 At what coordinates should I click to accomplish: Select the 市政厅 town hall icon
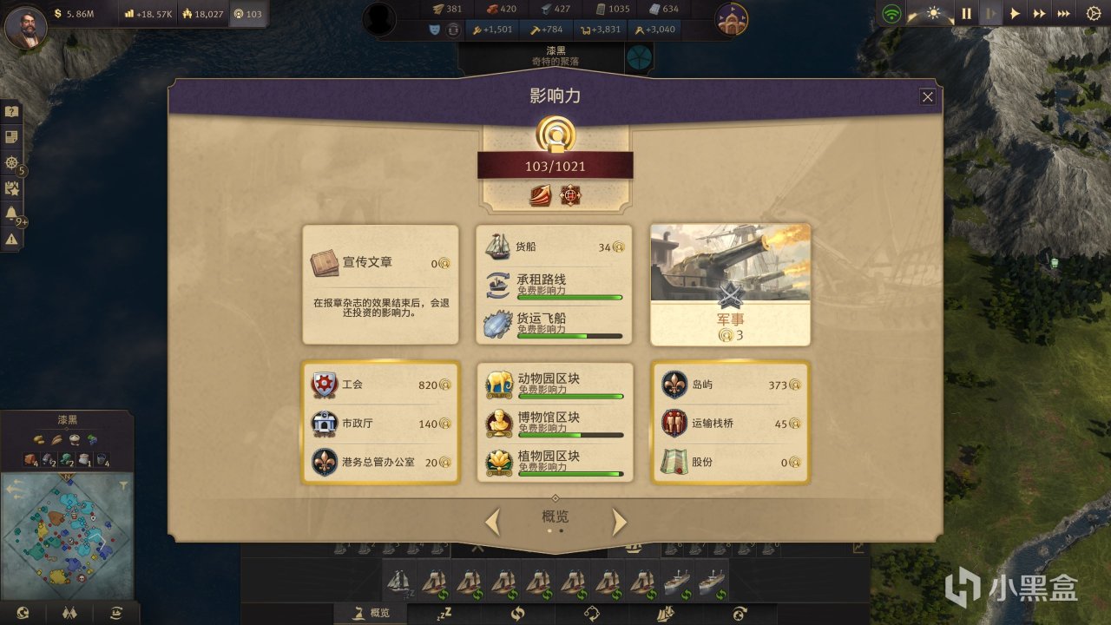pos(325,424)
